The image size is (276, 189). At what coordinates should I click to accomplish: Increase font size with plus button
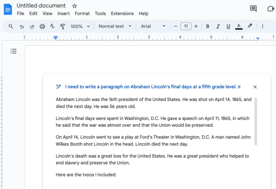(x=196, y=26)
